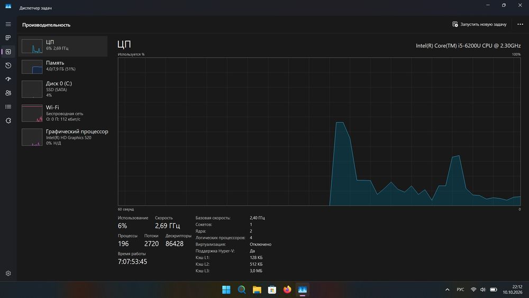Viewport: 529px width, 298px height.
Task: Open the Processes page icon
Action: tap(8, 38)
